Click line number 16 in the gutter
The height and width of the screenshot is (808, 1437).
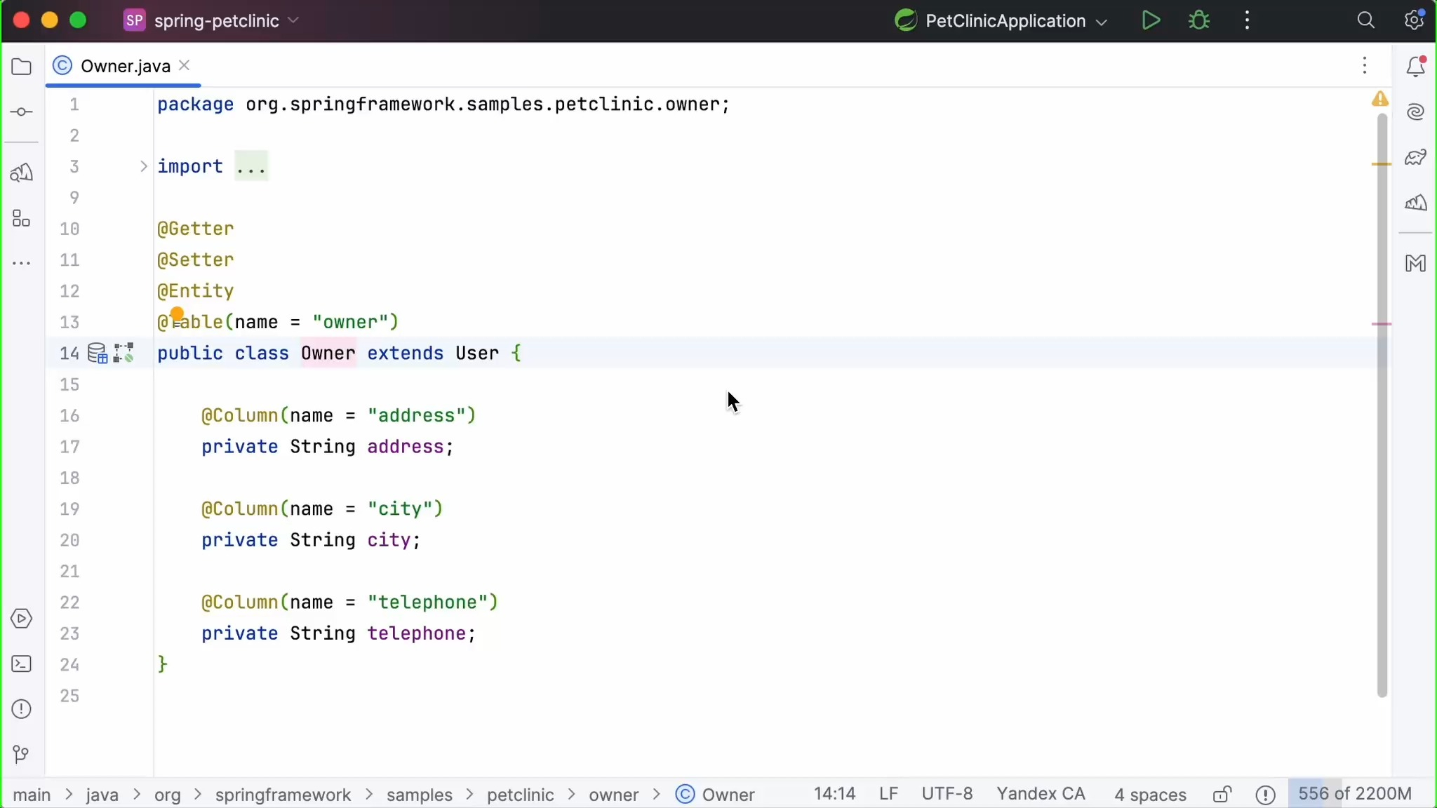click(69, 415)
